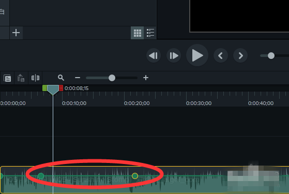Click the 0:00:20;00 ruler label
Image resolution: width=289 pixels, height=194 pixels.
(x=137, y=103)
